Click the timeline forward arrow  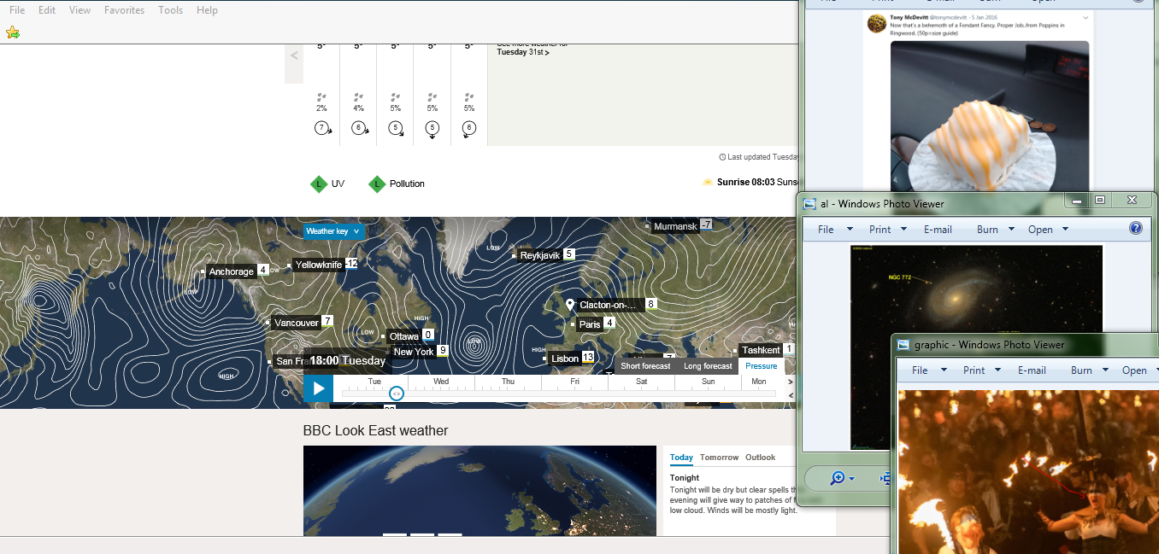pyautogui.click(x=791, y=382)
